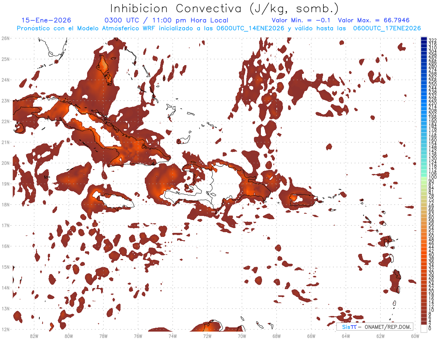The image size is (441, 341).
Task: Click the white swatch closing the color scale
Action: pyautogui.click(x=424, y=328)
